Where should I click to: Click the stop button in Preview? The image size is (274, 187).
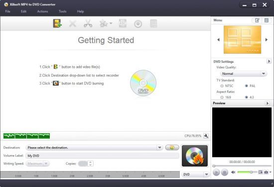(225, 173)
